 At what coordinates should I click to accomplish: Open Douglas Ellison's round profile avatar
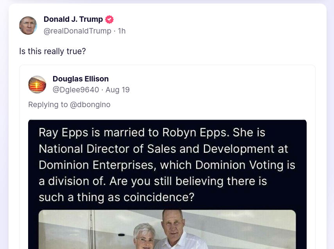pos(37,85)
